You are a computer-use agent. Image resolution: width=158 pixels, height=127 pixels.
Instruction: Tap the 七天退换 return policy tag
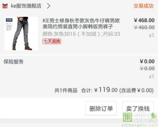click(x=52, y=41)
